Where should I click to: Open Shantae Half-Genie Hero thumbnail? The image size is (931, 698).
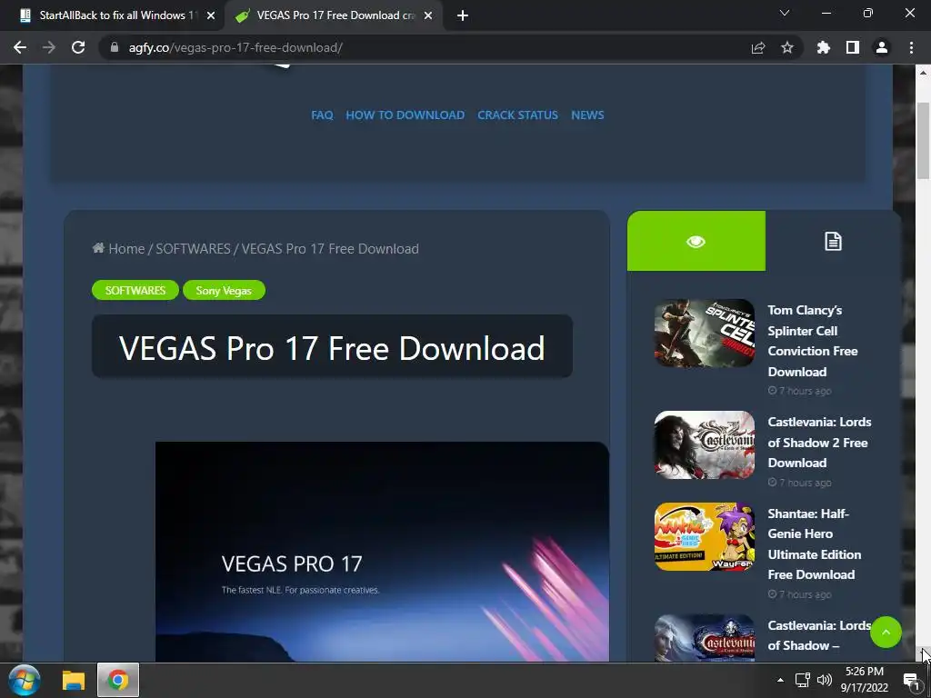(x=705, y=536)
